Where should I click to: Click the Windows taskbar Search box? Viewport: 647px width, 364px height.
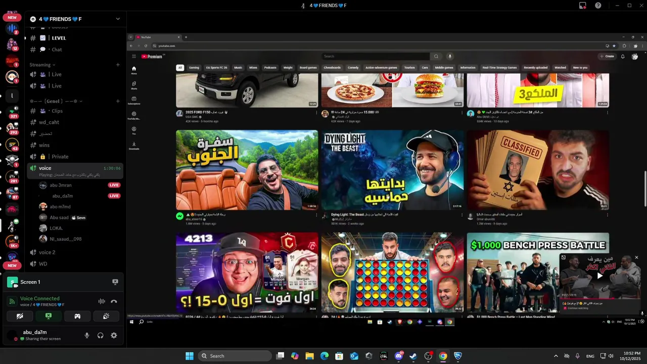coord(235,356)
